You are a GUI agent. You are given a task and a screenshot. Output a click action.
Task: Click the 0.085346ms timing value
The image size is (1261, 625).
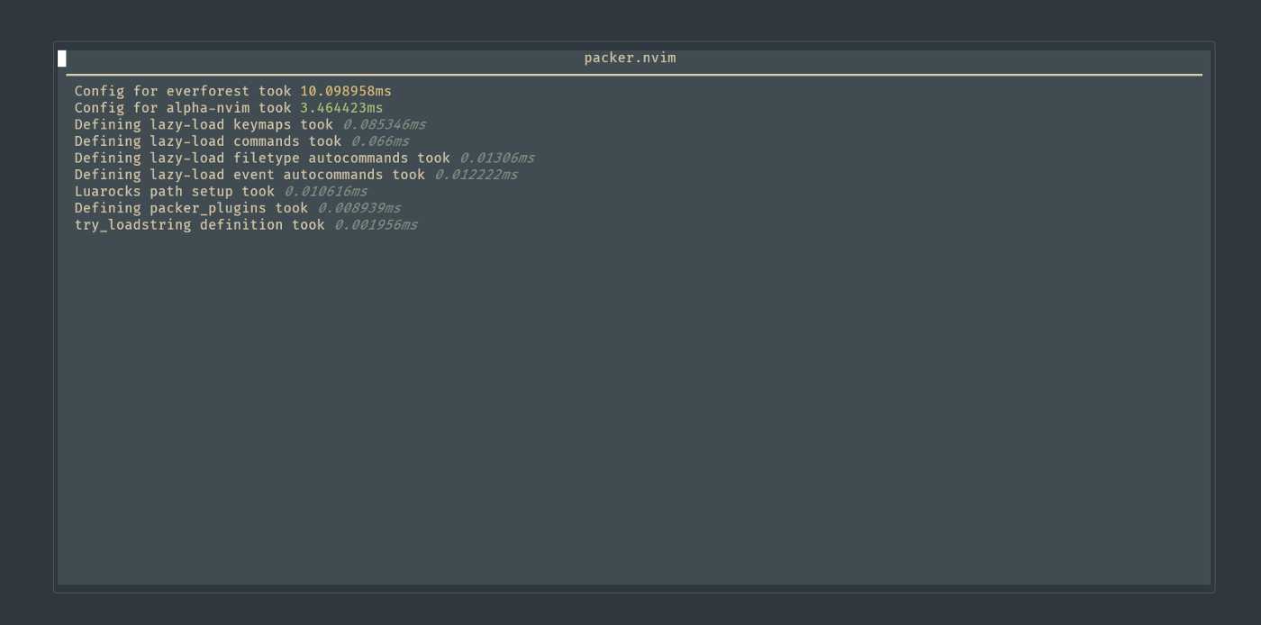[385, 124]
